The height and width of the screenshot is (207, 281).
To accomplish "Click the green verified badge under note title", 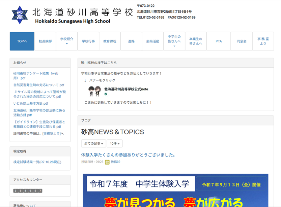I will point(106,94).
